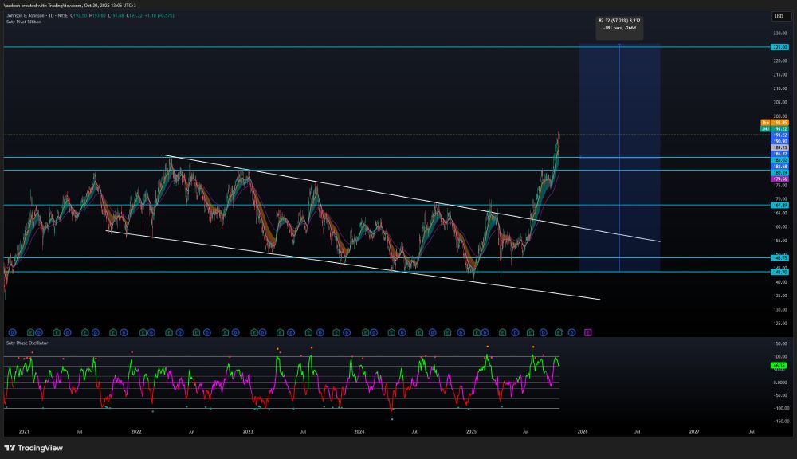Click the 190.90 ribbon value label
The height and width of the screenshot is (459, 797).
779,141
